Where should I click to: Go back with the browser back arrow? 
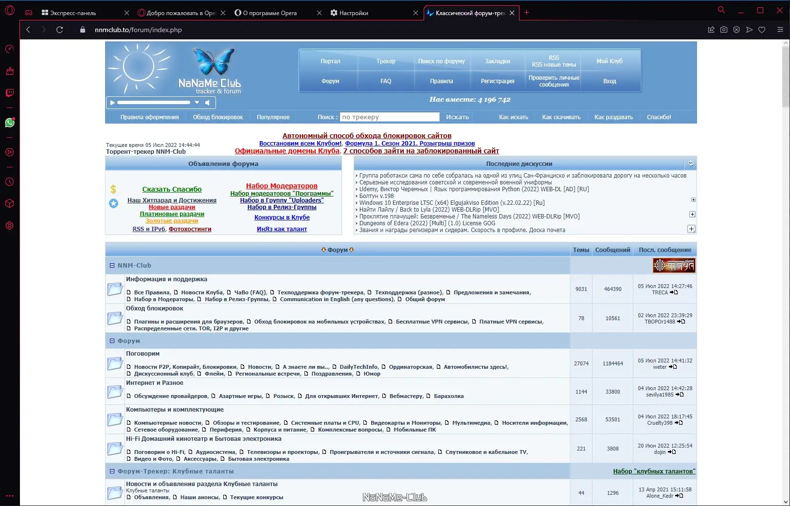coord(28,30)
